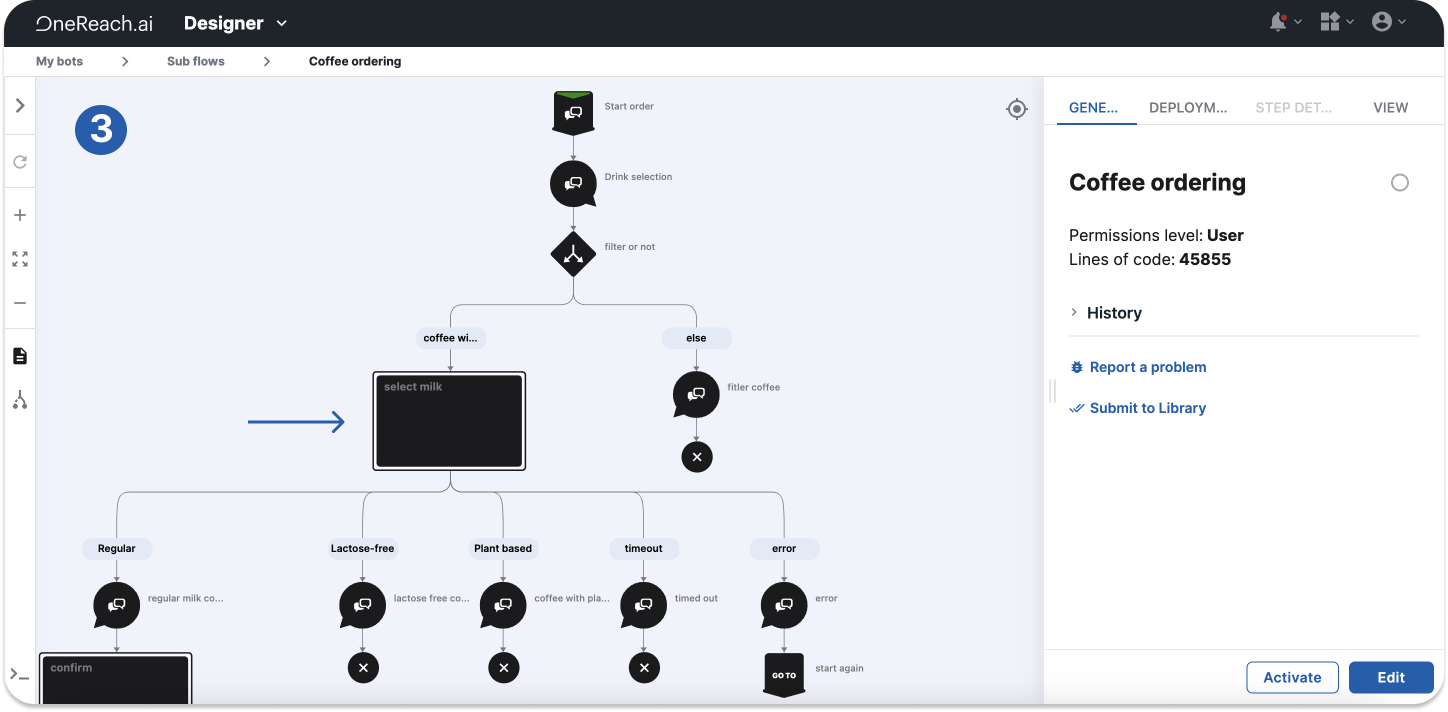Switch to the Deployment tab
The image size is (1448, 712).
click(1187, 107)
